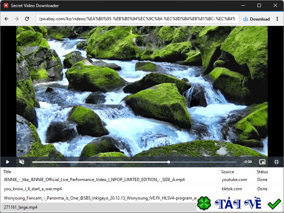Screen dimensions: 284x213
Task: Enable picture-in-picture mode
Action: [262, 162]
